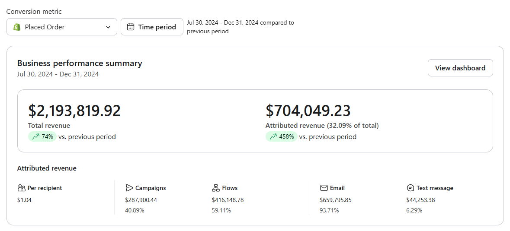Viewport: 510px width, 231px height.
Task: Click the Campaigns paper plane icon
Action: pos(129,188)
